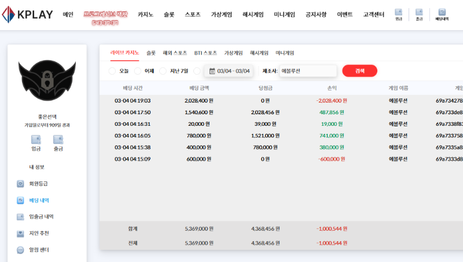463x262 pixels.
Task: Open 알림 센터 in the sidebar
Action: click(x=39, y=250)
